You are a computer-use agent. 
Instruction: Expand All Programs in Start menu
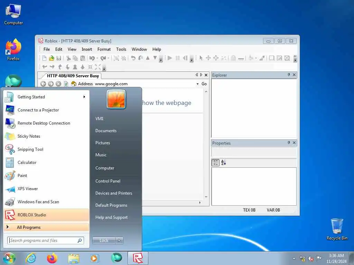click(46, 227)
